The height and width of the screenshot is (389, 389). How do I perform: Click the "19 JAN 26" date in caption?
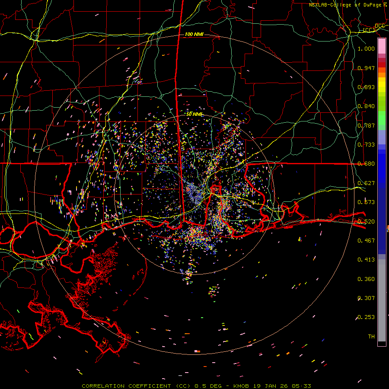click(271, 386)
